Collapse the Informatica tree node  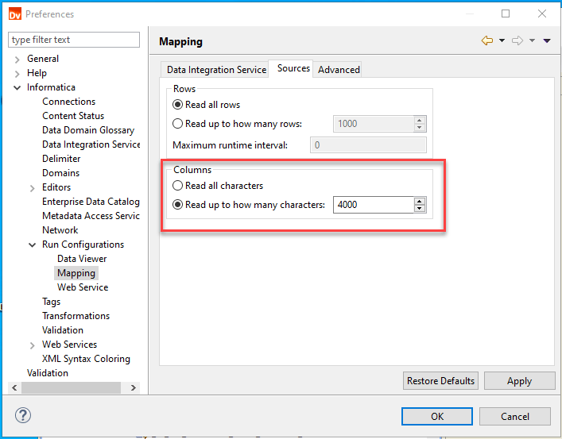pos(17,88)
